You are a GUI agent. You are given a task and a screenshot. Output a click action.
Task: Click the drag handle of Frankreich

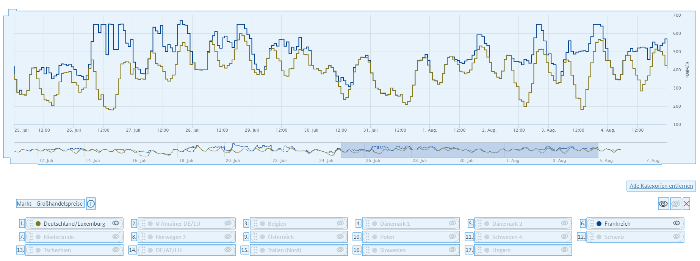point(592,223)
